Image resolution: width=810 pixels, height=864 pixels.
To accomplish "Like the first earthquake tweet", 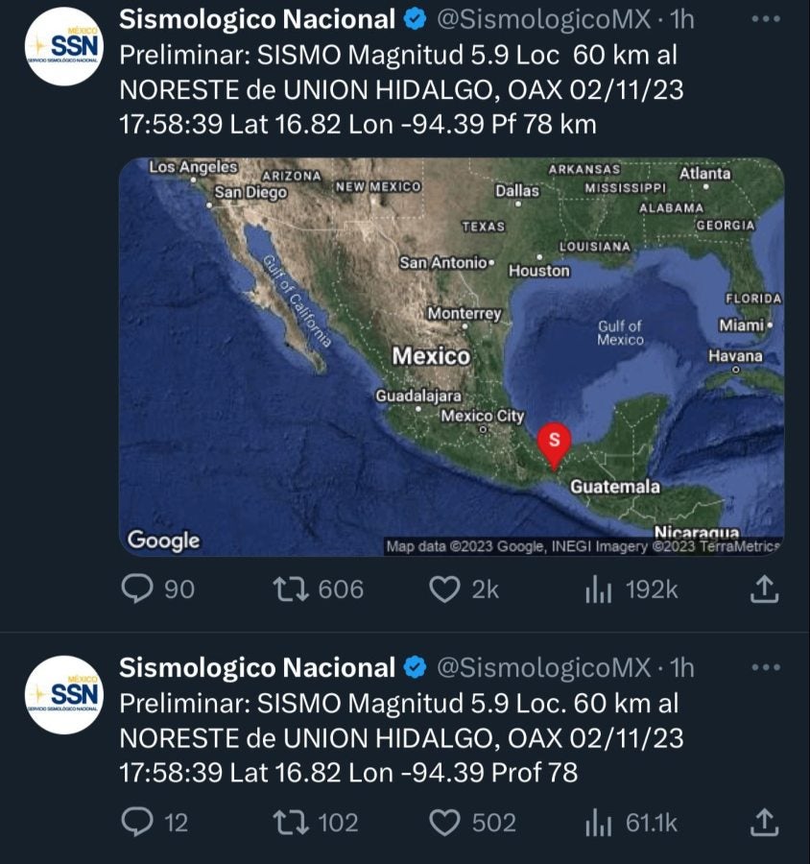I will click(x=443, y=589).
